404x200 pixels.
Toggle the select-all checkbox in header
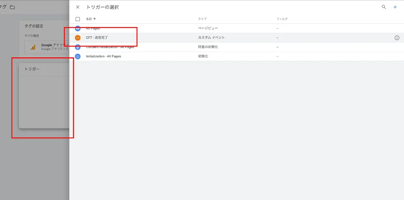[78, 19]
